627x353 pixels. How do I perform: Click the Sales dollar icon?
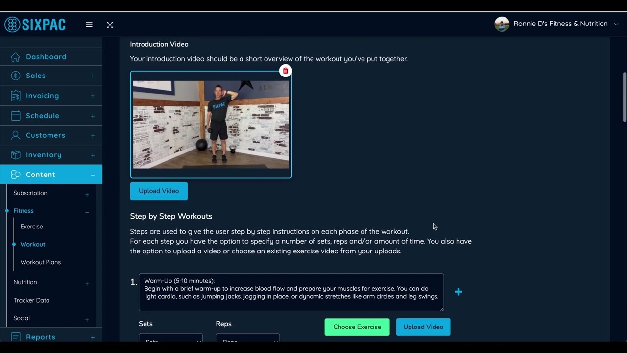[x=16, y=76]
